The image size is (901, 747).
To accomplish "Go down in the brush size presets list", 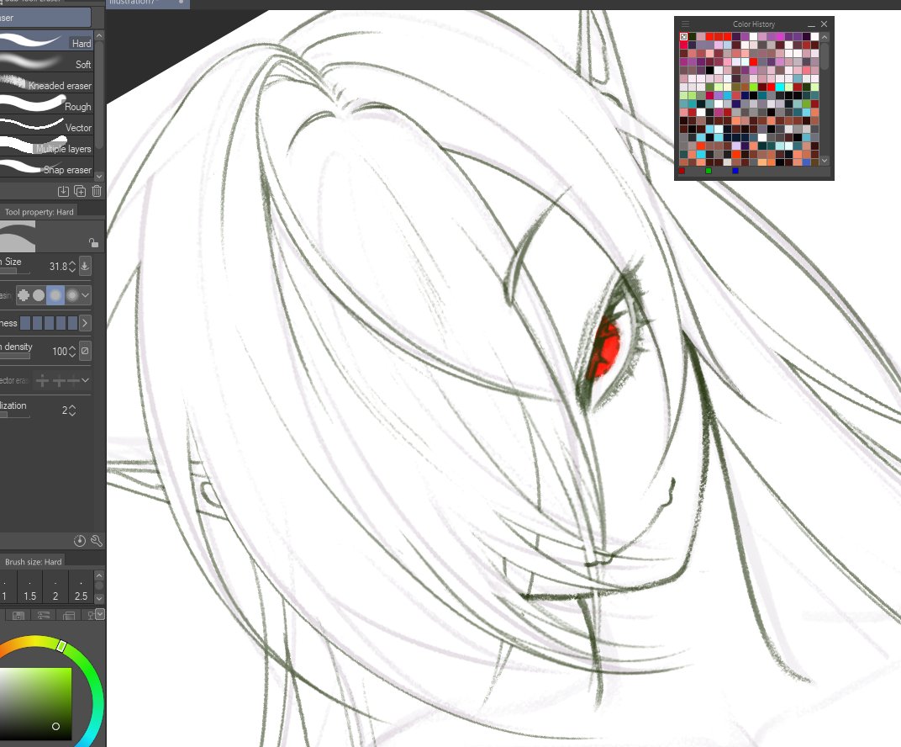I will pos(99,598).
